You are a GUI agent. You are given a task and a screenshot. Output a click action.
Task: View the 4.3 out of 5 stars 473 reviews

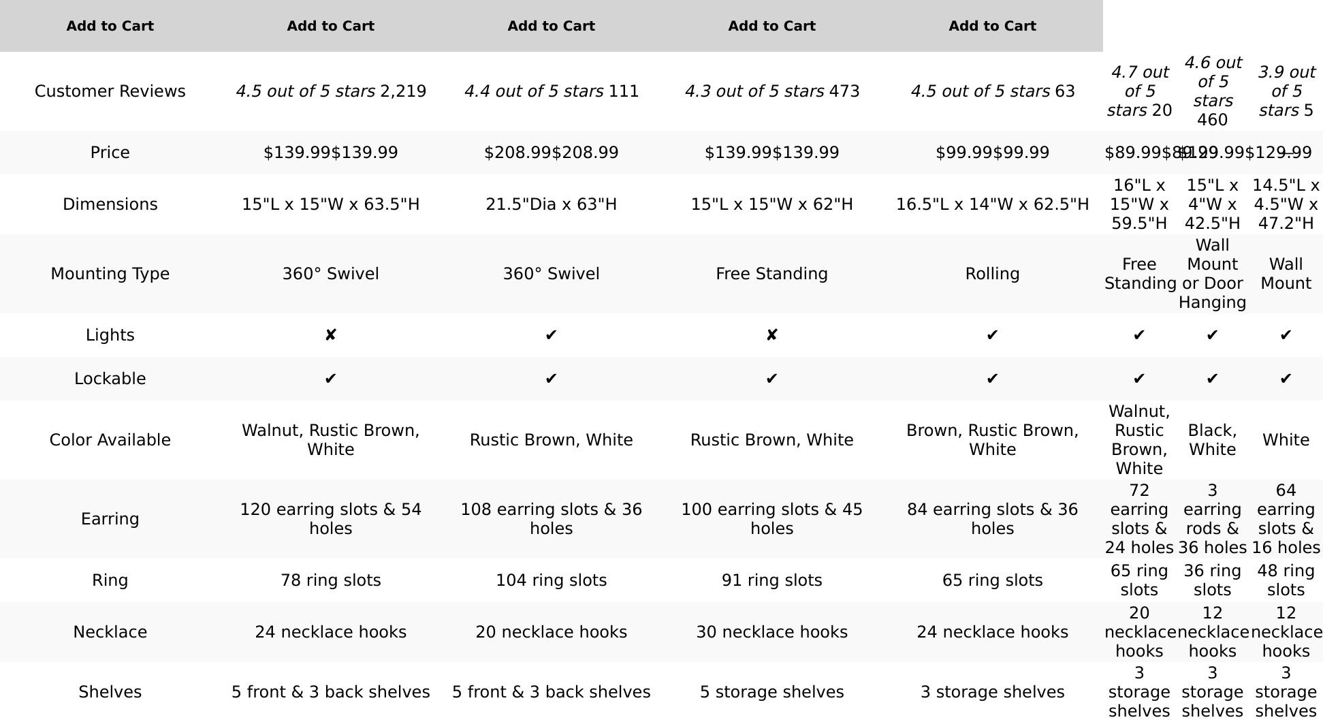tap(771, 91)
